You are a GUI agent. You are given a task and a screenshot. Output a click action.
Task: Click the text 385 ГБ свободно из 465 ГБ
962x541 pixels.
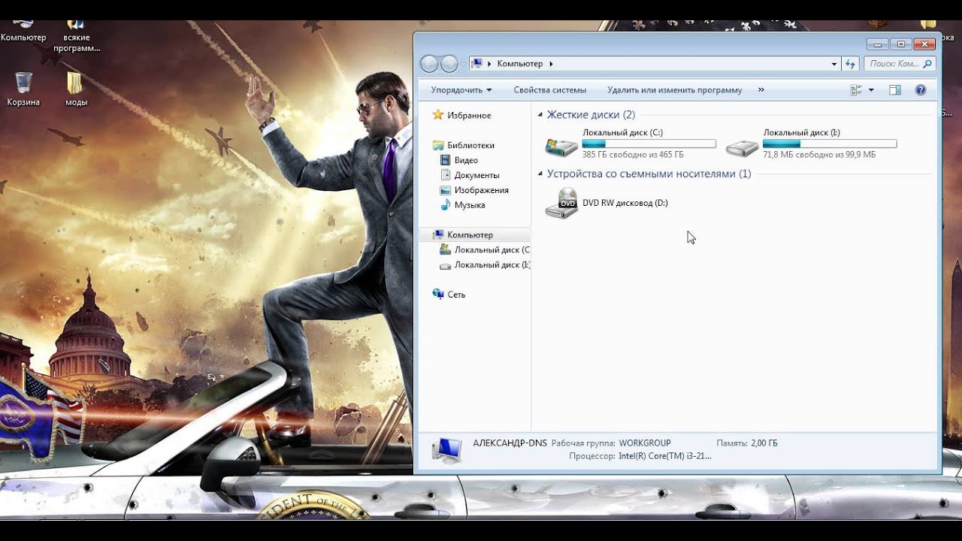tap(633, 155)
